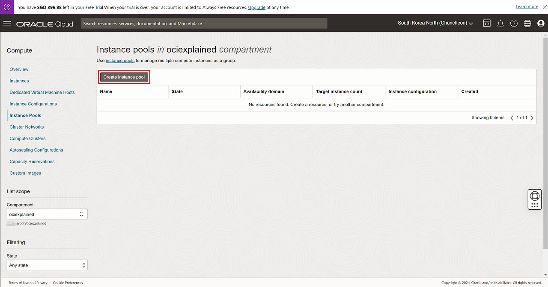Open the life-ring support widget

point(534,199)
